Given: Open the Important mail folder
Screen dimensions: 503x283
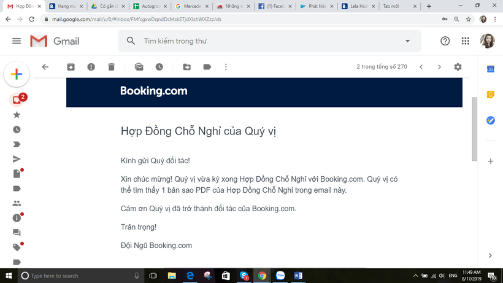Looking at the screenshot, I should pos(17,144).
